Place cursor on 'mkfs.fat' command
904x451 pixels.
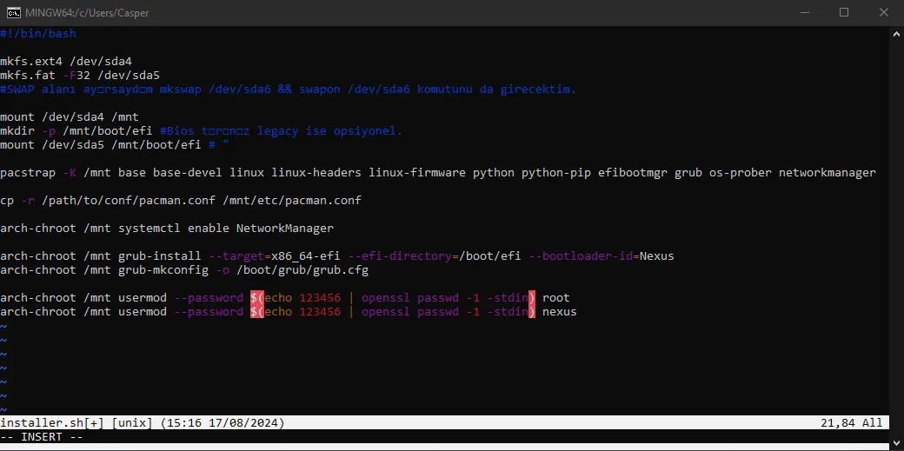[28, 75]
